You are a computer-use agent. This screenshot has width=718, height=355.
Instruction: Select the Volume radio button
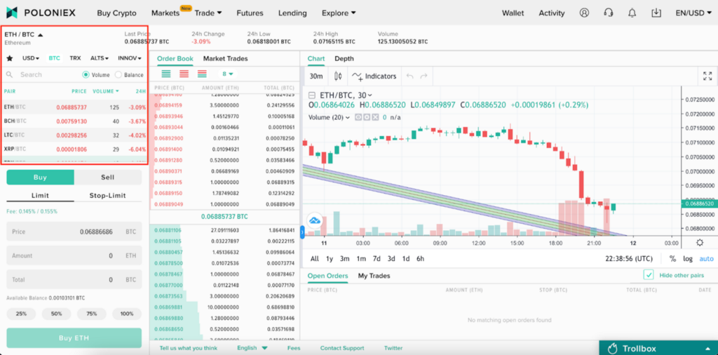[86, 74]
